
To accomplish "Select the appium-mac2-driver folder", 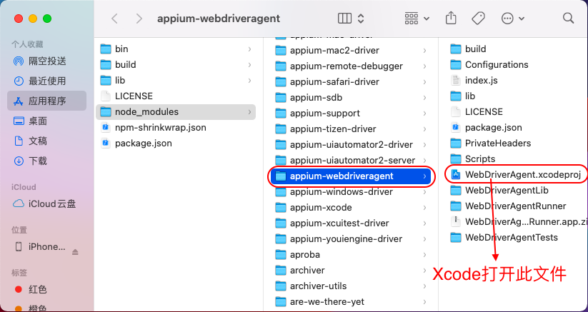I will point(351,50).
